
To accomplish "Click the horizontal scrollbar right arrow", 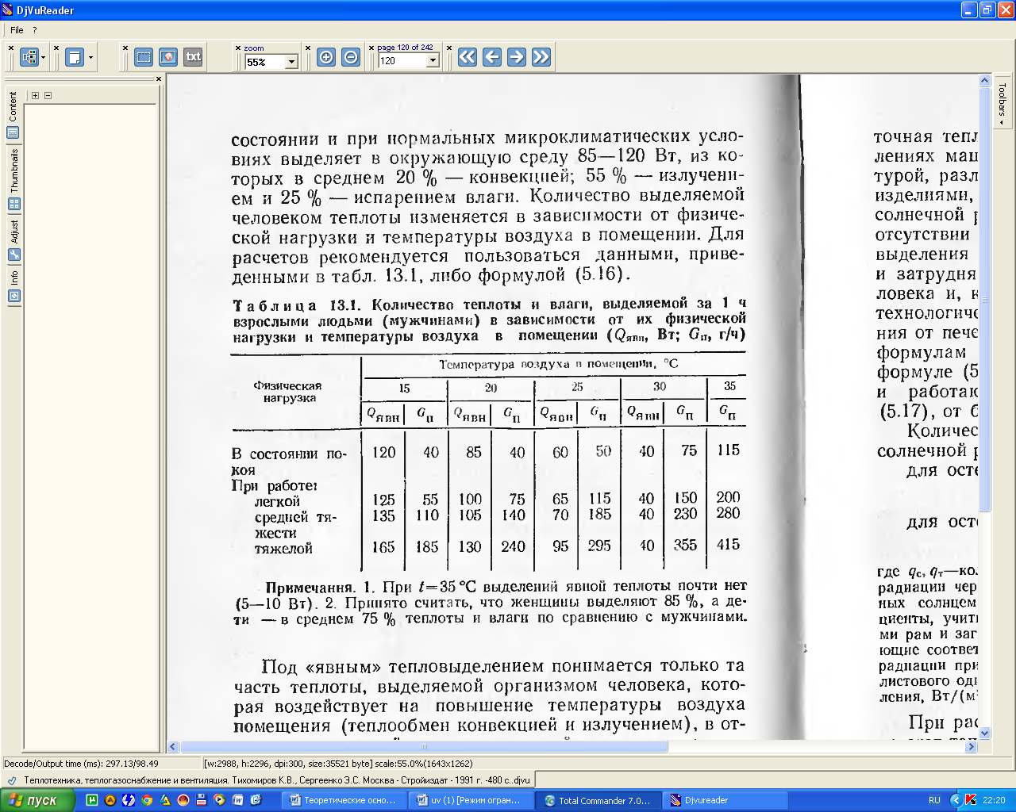I will 972,747.
